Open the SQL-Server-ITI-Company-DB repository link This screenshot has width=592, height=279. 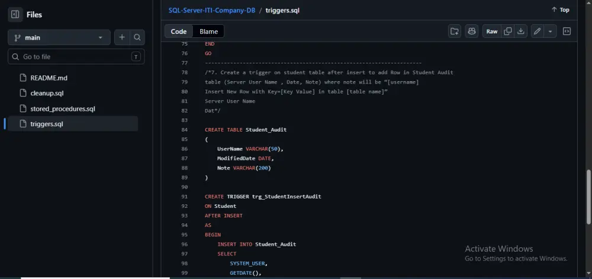pyautogui.click(x=212, y=10)
